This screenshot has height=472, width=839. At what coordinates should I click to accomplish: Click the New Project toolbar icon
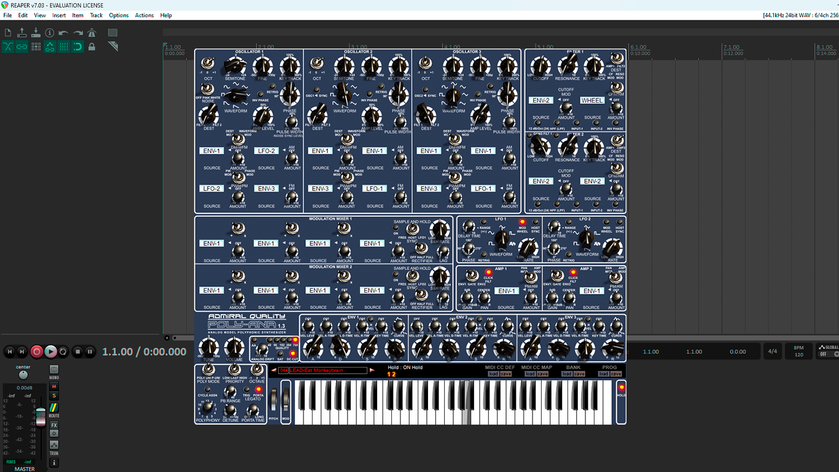click(x=8, y=33)
